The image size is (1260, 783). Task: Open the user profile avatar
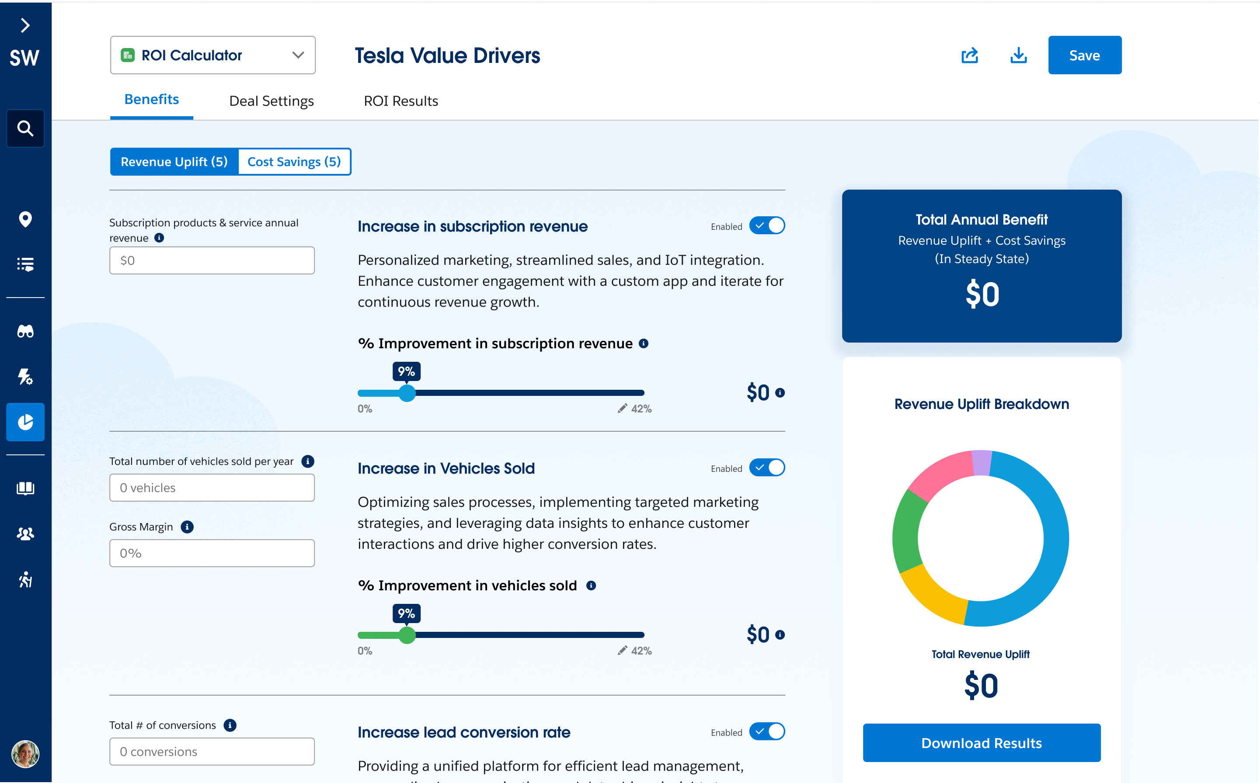pos(25,753)
